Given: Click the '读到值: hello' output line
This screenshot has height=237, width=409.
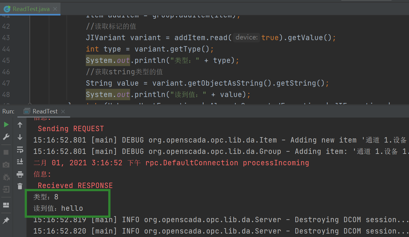Looking at the screenshot, I should point(58,208).
